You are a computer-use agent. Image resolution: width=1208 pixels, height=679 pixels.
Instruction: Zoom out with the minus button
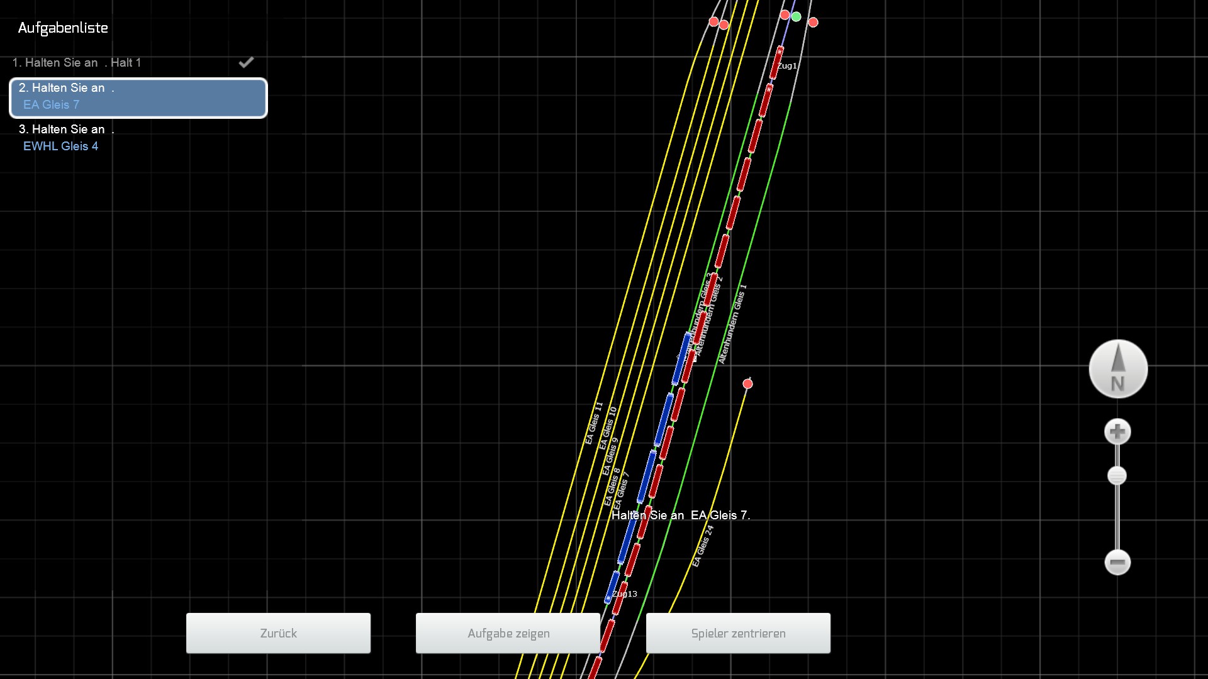tap(1117, 562)
